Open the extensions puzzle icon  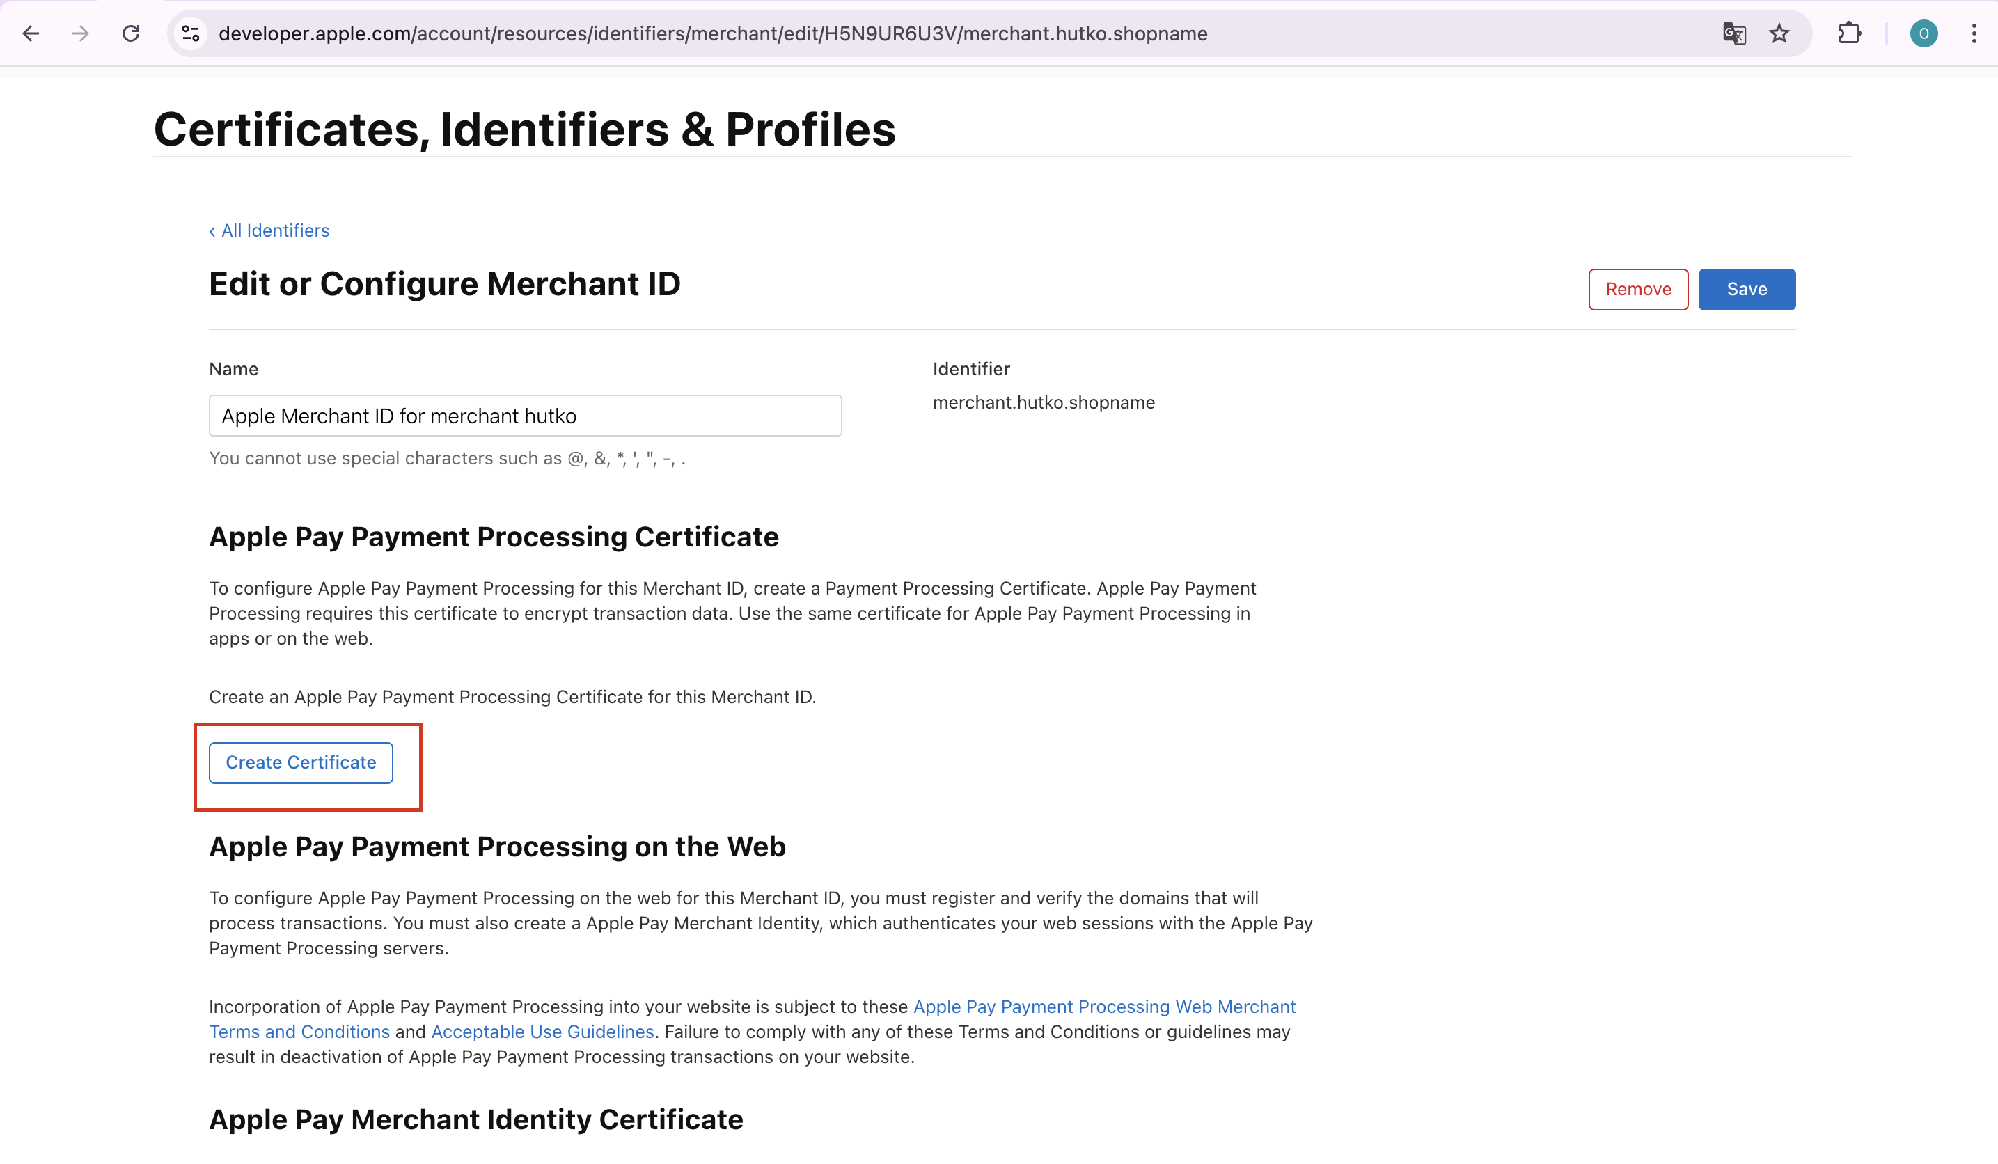[1849, 33]
